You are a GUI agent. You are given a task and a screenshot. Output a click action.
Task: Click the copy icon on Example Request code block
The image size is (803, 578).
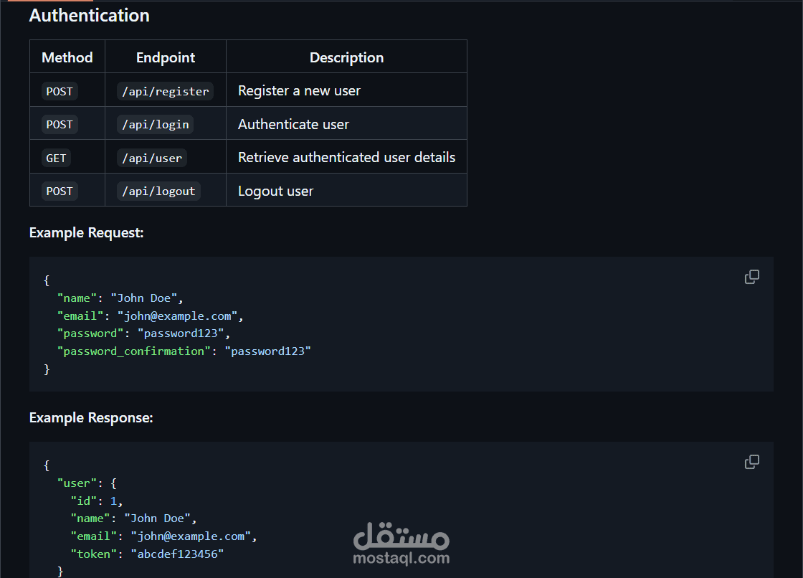tap(751, 277)
